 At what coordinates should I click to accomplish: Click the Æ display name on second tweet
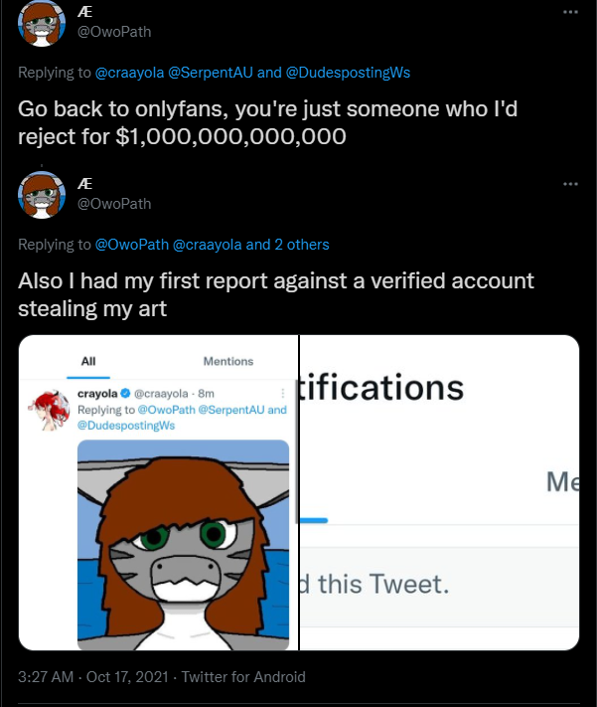pos(84,184)
